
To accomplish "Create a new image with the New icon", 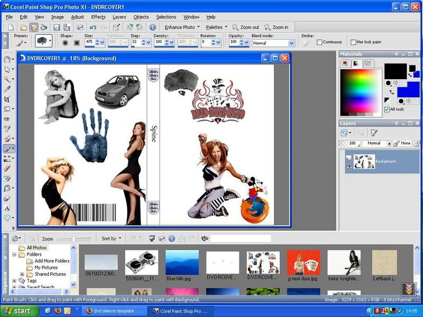I will pyautogui.click(x=11, y=27).
